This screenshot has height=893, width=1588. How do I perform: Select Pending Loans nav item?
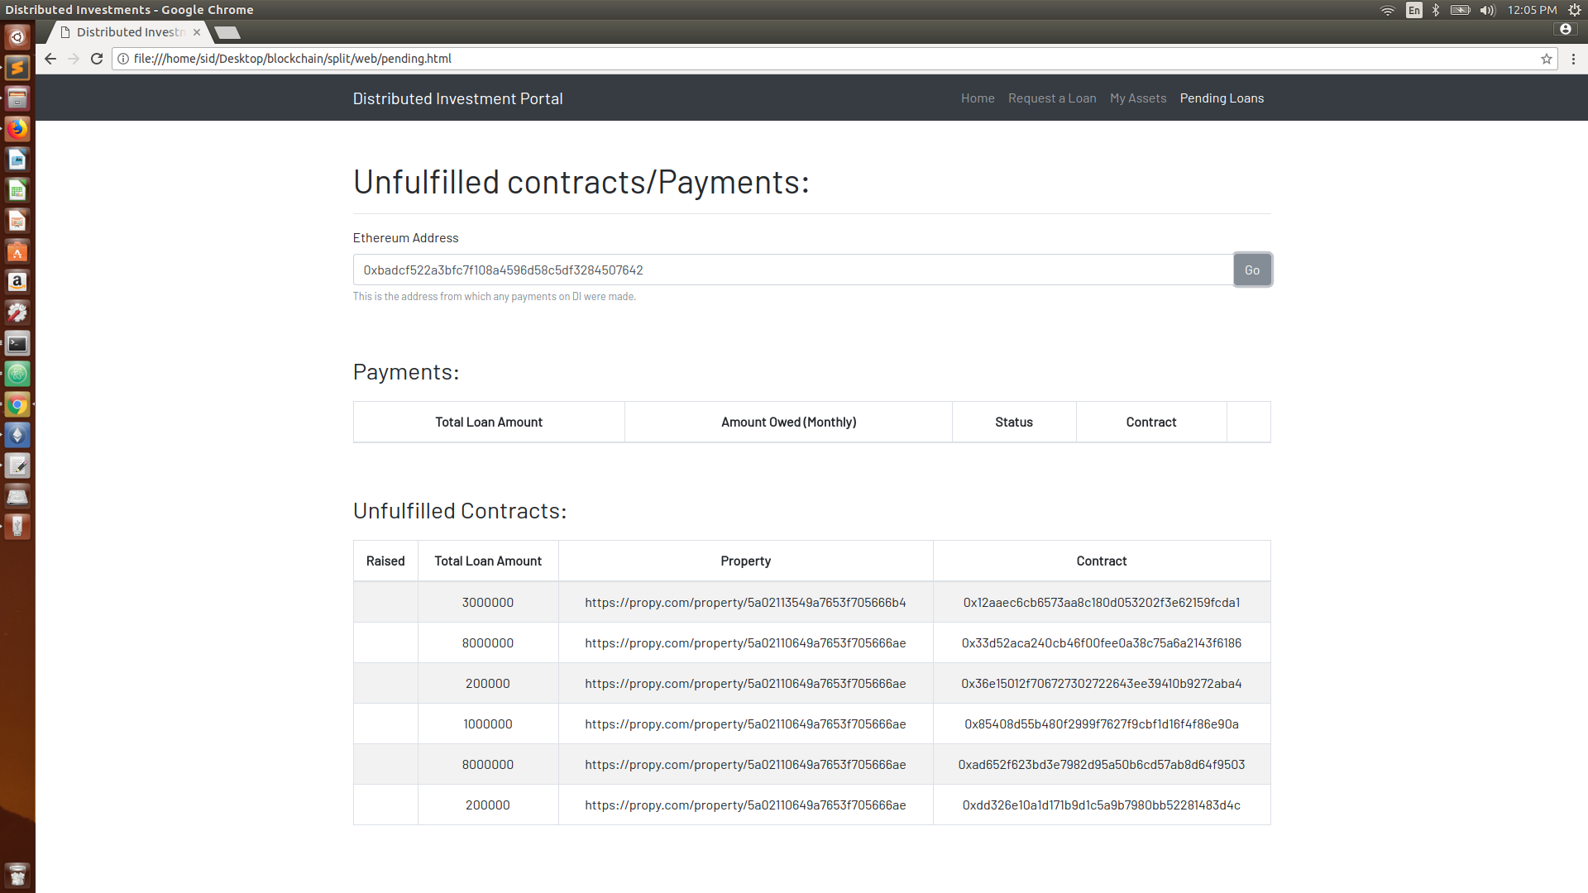click(1221, 98)
